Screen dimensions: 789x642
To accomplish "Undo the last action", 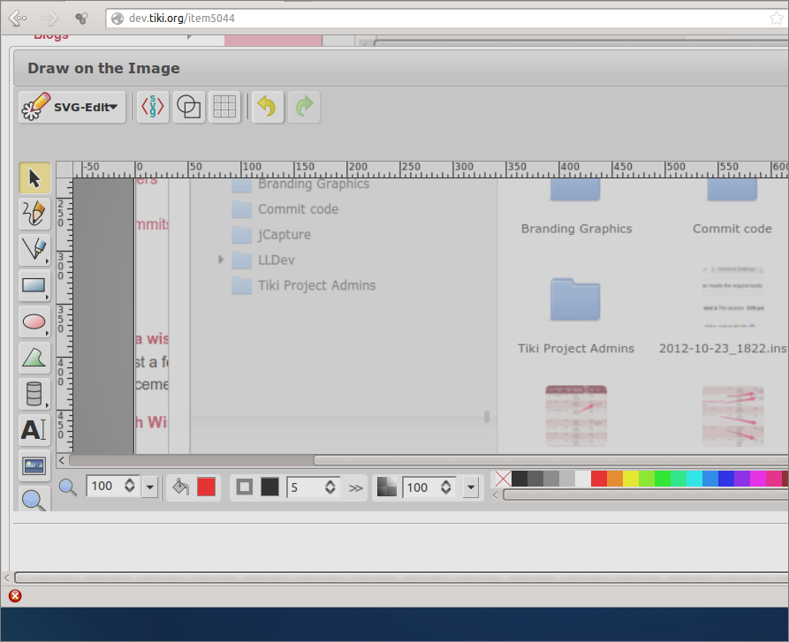I will click(267, 107).
